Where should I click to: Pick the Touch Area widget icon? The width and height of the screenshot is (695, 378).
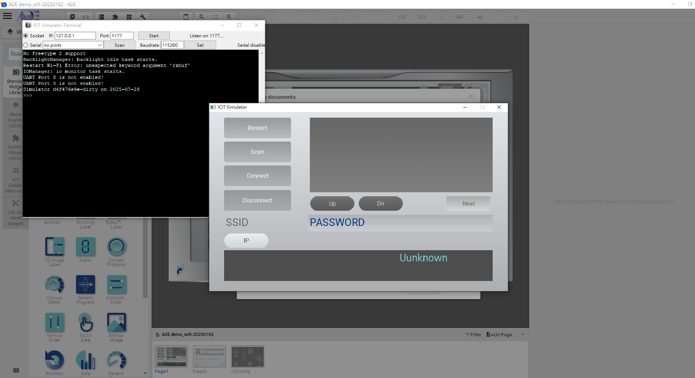pos(85,322)
